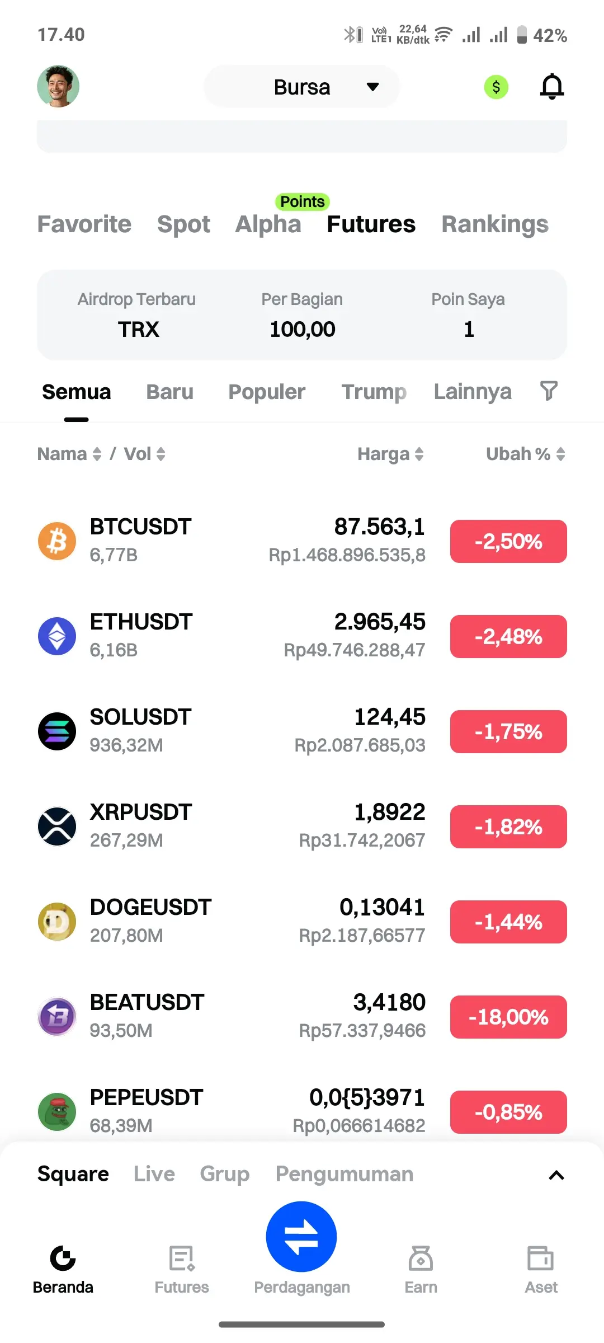
Task: Select the Populer category tab
Action: pos(267,392)
